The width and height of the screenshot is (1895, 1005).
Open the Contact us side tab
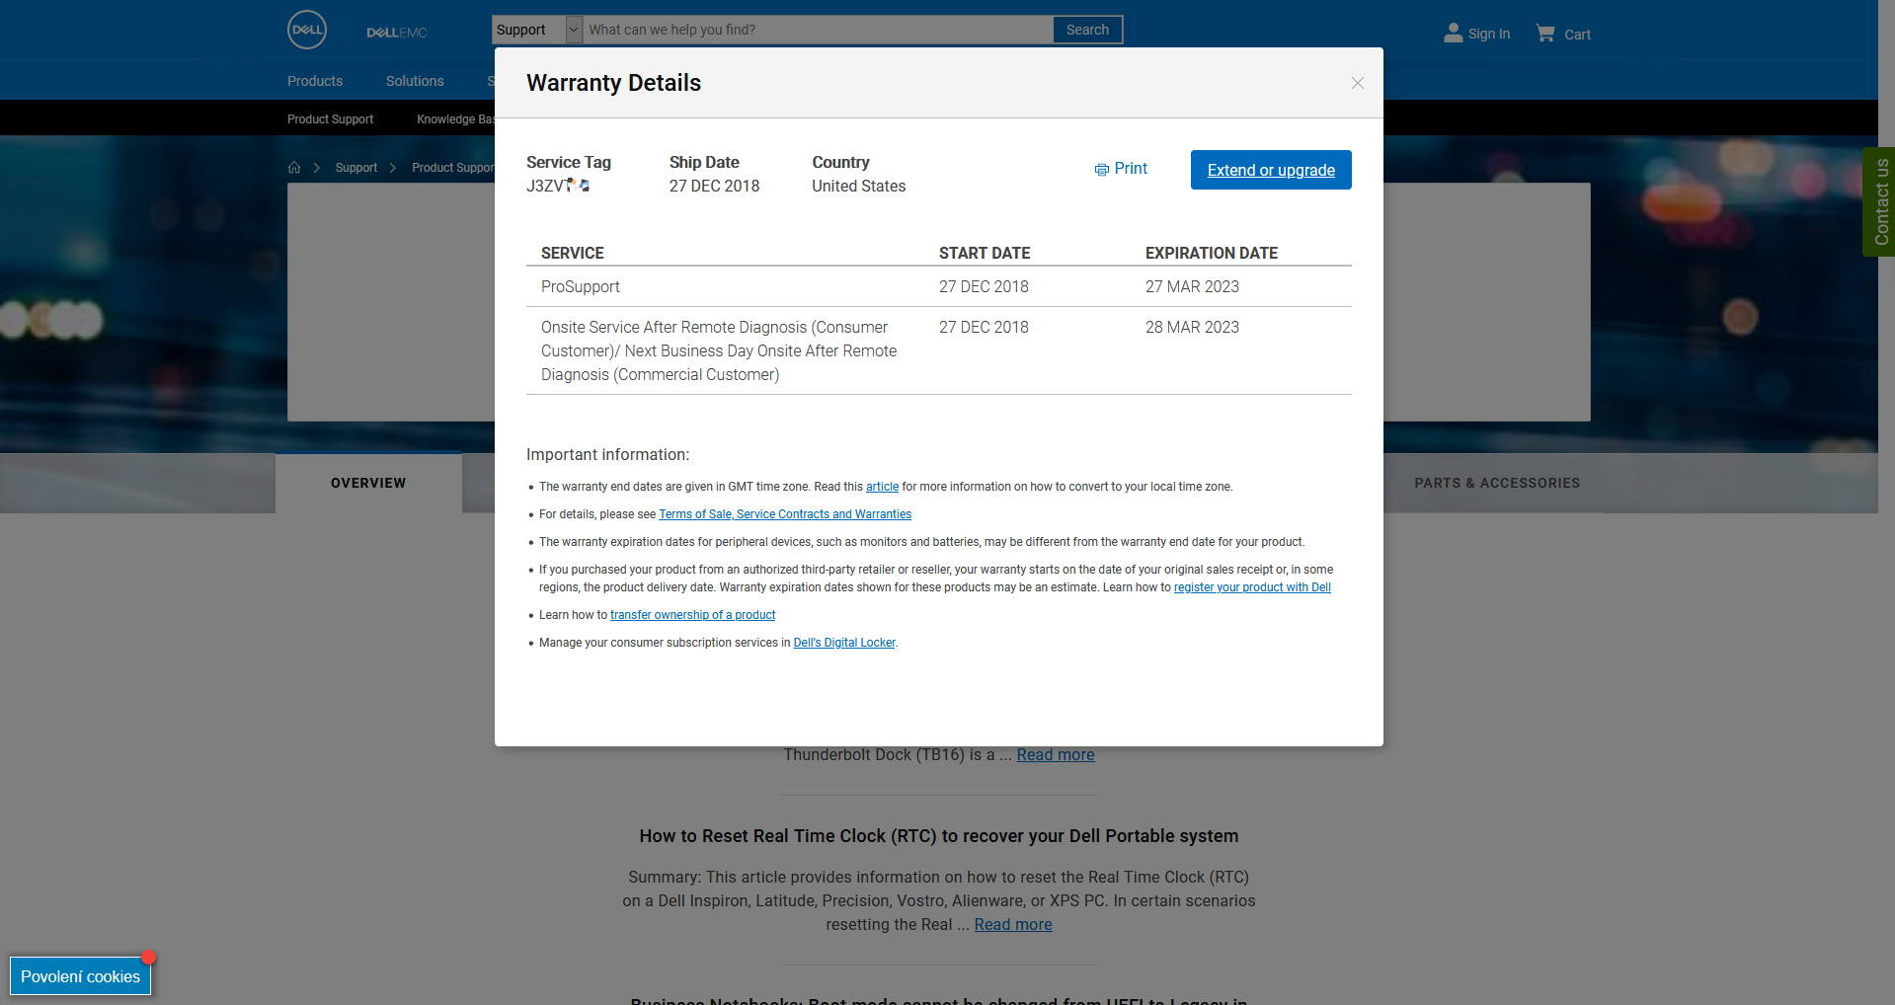click(x=1880, y=202)
